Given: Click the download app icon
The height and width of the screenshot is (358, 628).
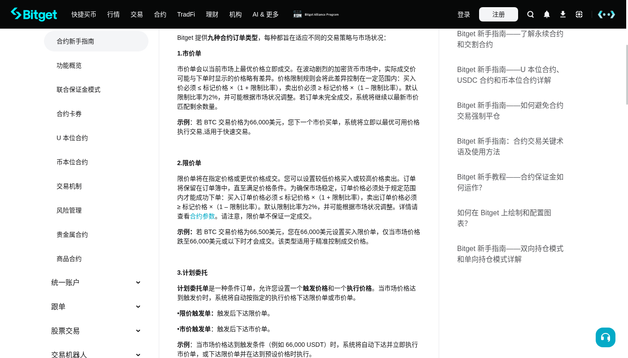Looking at the screenshot, I should pyautogui.click(x=563, y=14).
